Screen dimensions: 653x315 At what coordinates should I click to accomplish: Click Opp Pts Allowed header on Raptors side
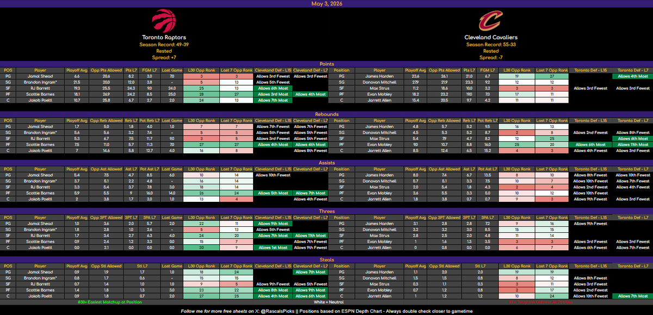pos(107,71)
